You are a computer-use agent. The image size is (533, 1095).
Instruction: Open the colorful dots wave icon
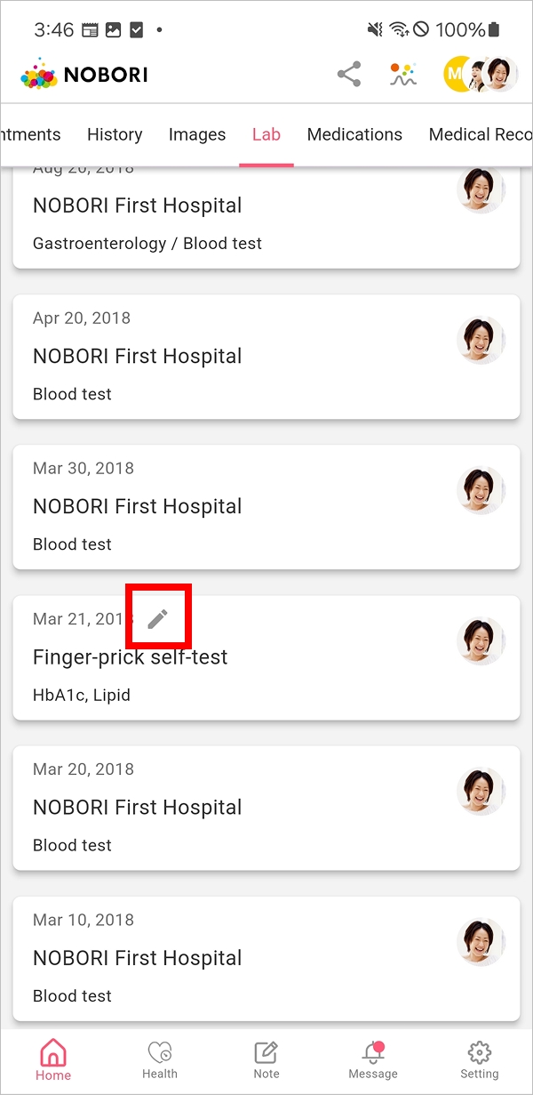click(x=403, y=75)
